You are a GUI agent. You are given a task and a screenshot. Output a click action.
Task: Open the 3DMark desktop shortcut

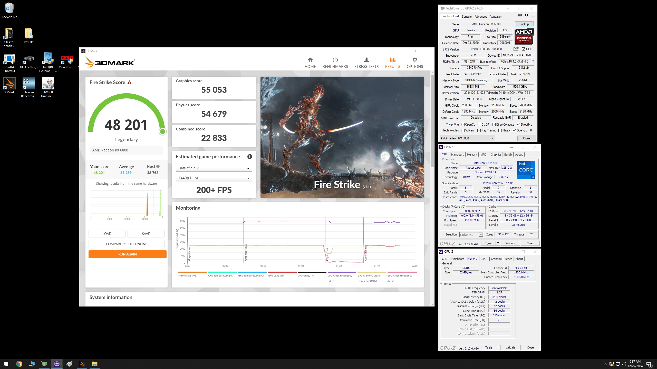point(9,86)
